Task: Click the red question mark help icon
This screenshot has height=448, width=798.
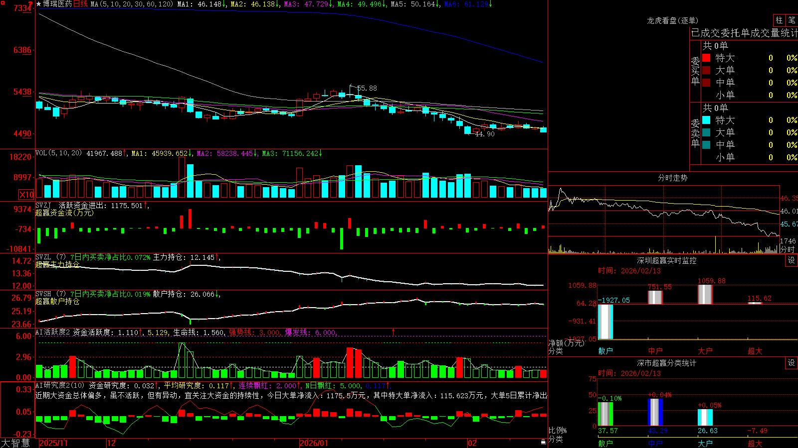Action: point(31,4)
